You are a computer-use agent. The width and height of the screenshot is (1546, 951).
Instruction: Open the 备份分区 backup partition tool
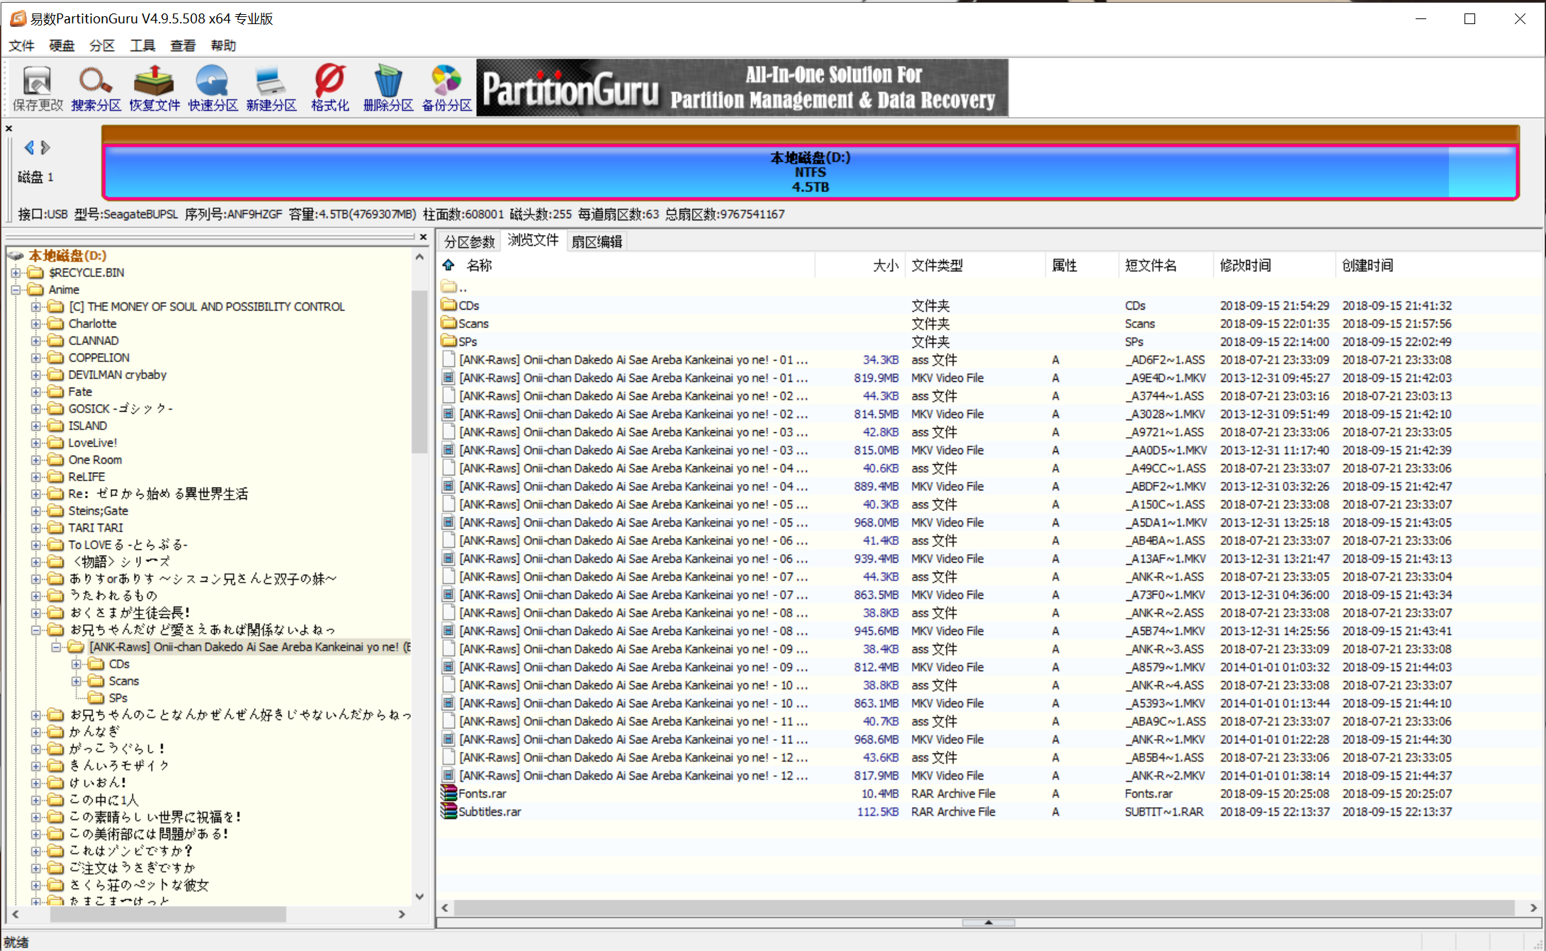(446, 88)
